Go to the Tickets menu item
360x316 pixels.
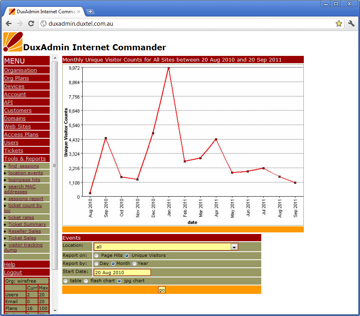pyautogui.click(x=14, y=151)
